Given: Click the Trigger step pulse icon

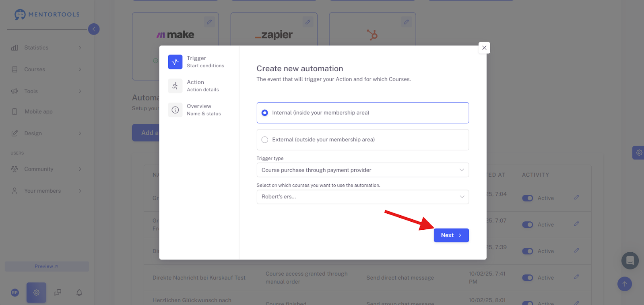Looking at the screenshot, I should 175,62.
